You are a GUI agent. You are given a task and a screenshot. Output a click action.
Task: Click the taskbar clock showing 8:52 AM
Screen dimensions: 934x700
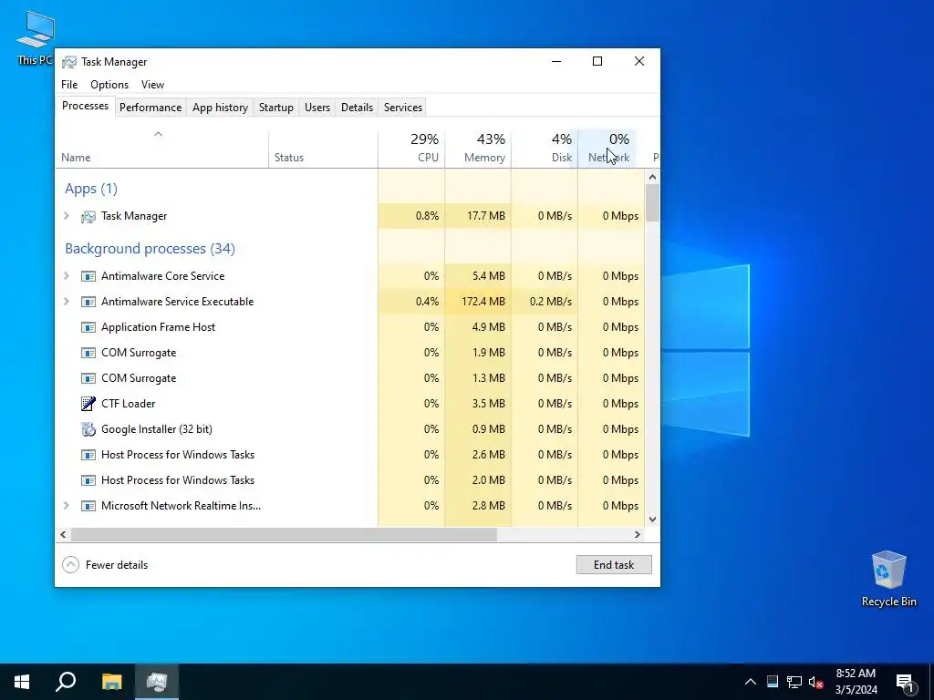pos(856,682)
